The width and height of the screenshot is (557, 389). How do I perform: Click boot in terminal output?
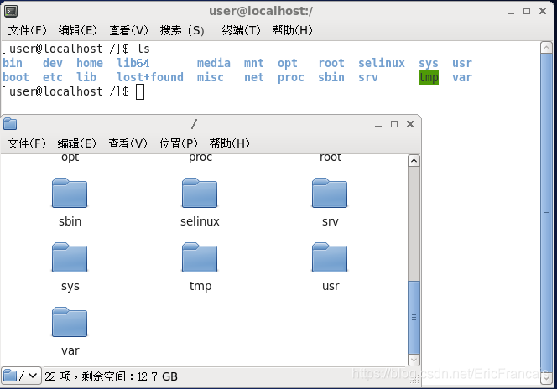click(x=16, y=77)
